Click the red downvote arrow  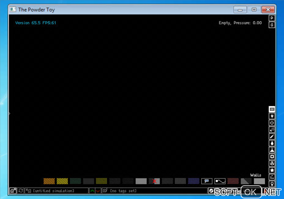coord(98,191)
